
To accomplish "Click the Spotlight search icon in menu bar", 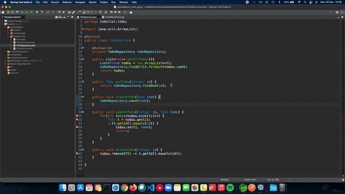I will (305, 2).
